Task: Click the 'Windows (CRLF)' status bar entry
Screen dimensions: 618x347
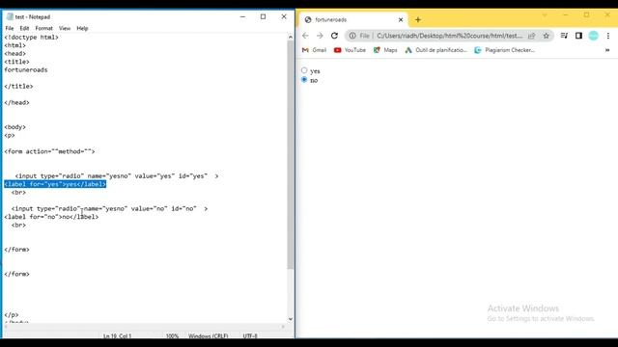Action: (x=209, y=336)
